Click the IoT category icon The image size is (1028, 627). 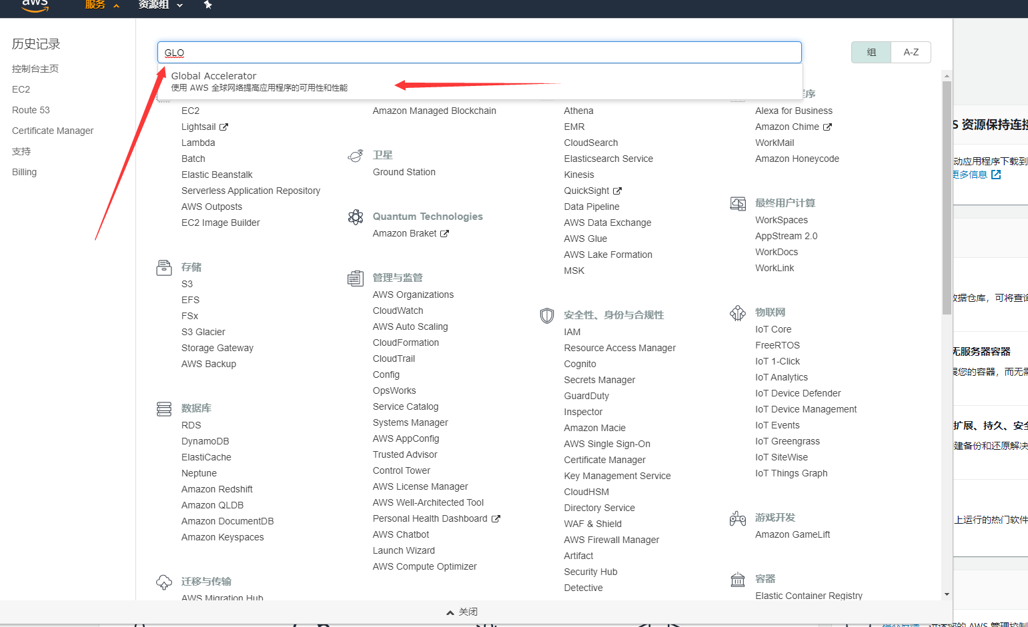pyautogui.click(x=738, y=313)
